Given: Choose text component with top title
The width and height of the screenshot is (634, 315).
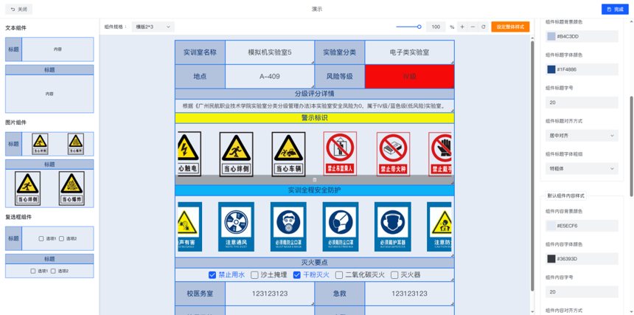Looking at the screenshot, I should pyautogui.click(x=49, y=89).
